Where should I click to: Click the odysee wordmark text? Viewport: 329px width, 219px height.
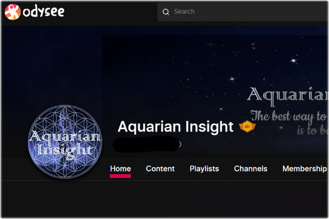(43, 11)
